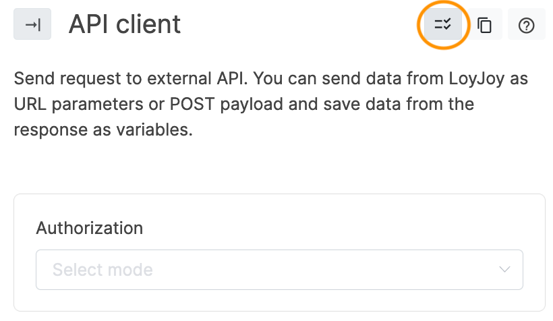Click the duplicate copy icon

click(484, 25)
